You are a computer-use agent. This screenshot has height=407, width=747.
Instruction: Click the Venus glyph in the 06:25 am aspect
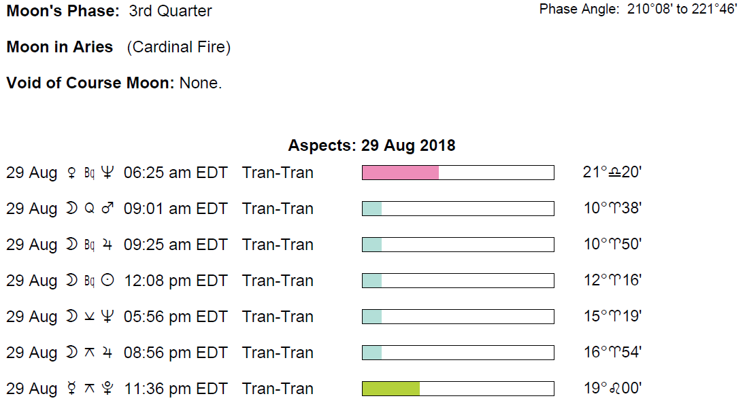pyautogui.click(x=70, y=173)
